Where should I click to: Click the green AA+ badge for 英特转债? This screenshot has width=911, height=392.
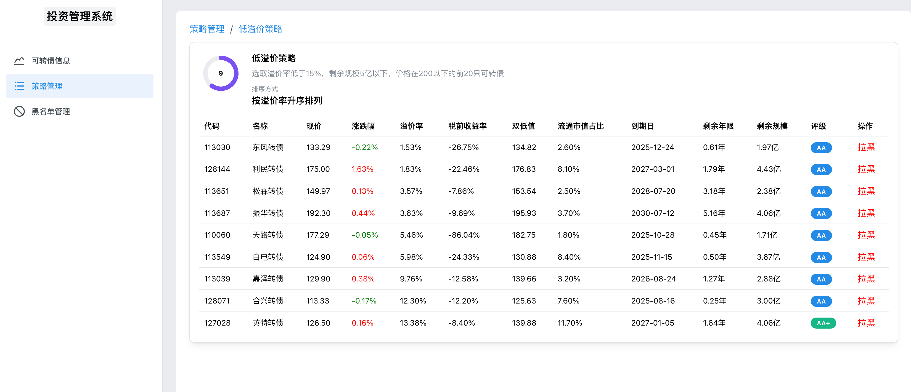pyautogui.click(x=823, y=323)
